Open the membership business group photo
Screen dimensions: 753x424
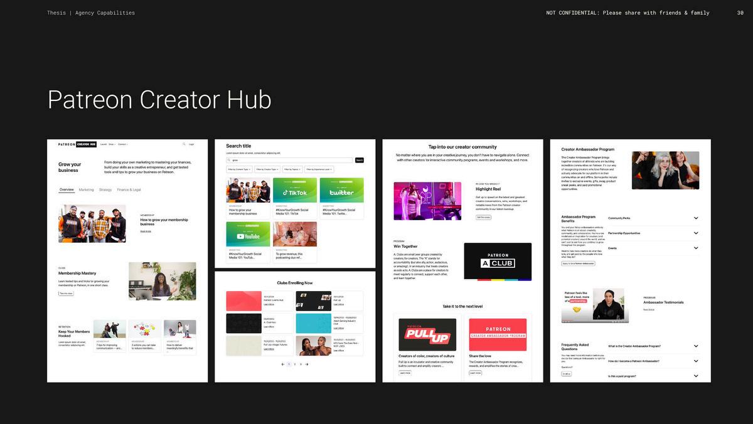[x=92, y=223]
